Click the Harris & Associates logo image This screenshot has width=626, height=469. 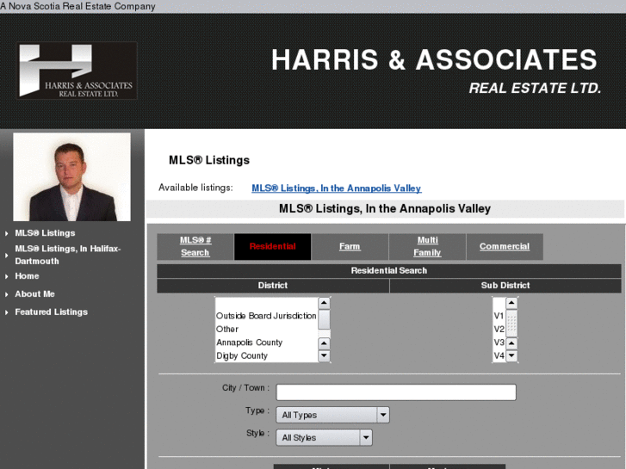pos(77,71)
